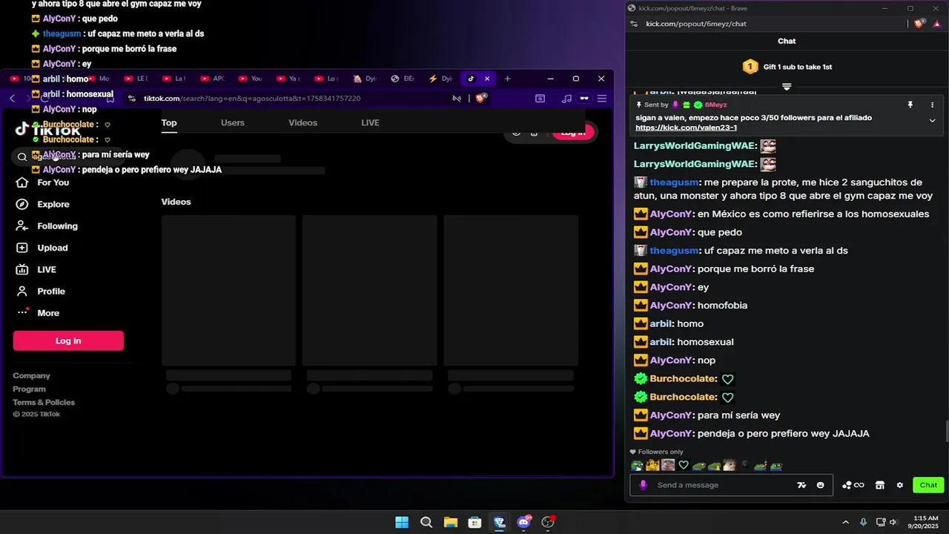This screenshot has width=949, height=534.
Task: Expand the pinned message with the chevron arrow
Action: (932, 120)
